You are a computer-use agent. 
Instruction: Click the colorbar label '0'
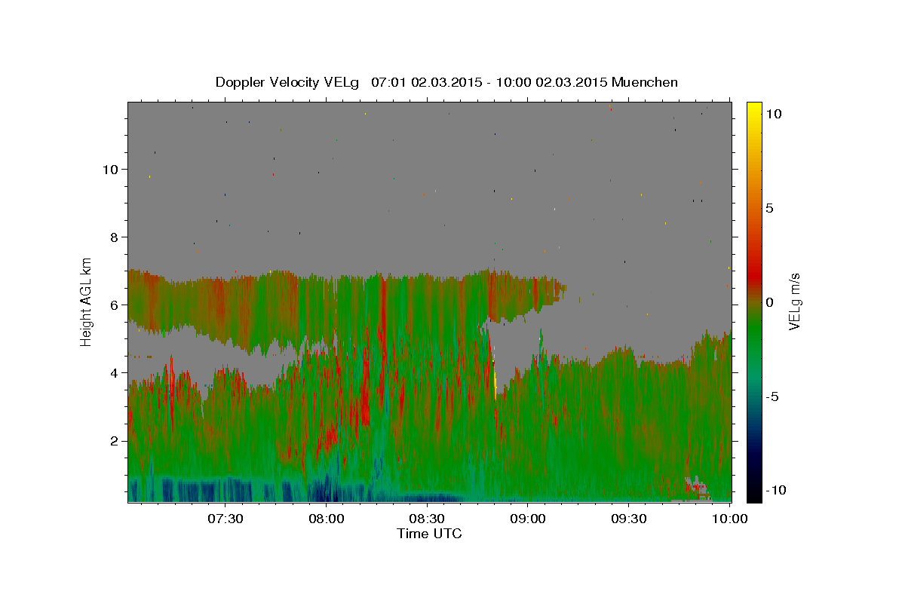click(769, 302)
